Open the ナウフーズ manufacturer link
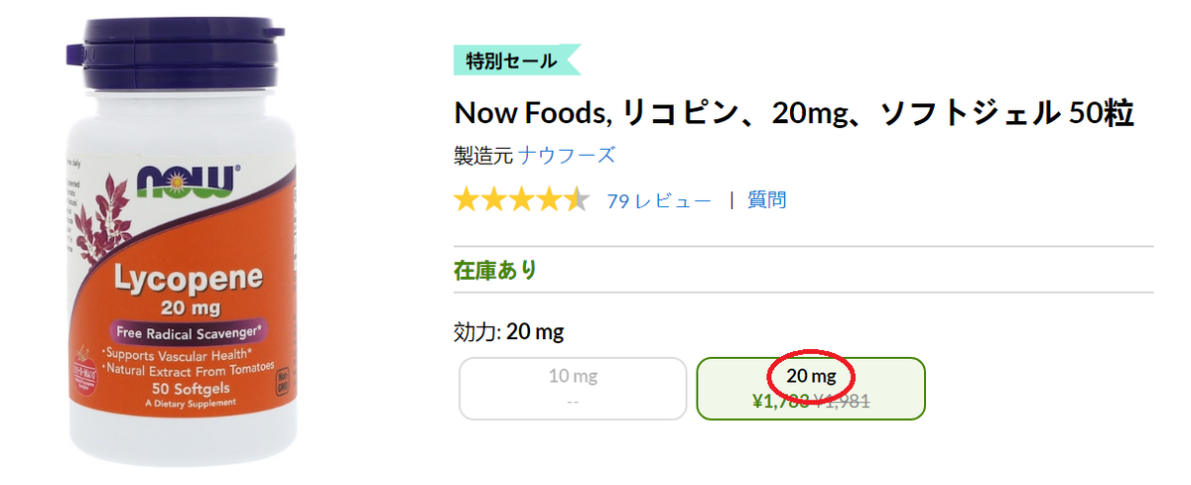This screenshot has width=1191, height=485. (567, 155)
